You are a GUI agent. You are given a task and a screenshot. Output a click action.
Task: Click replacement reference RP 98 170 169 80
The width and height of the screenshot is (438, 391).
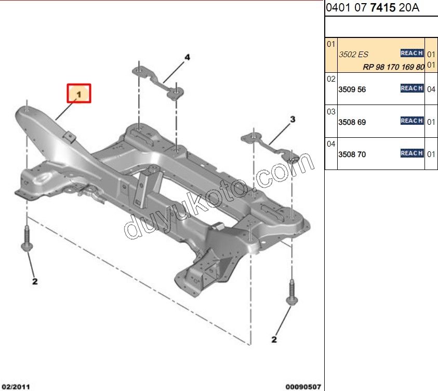[393, 67]
